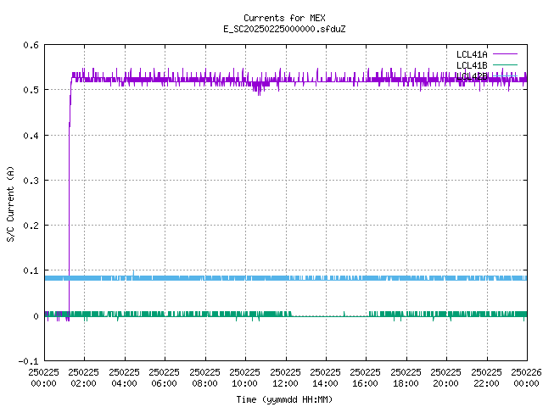Click the 0.5 y-axis tick label
This screenshot has width=543, height=407.
click(x=31, y=90)
